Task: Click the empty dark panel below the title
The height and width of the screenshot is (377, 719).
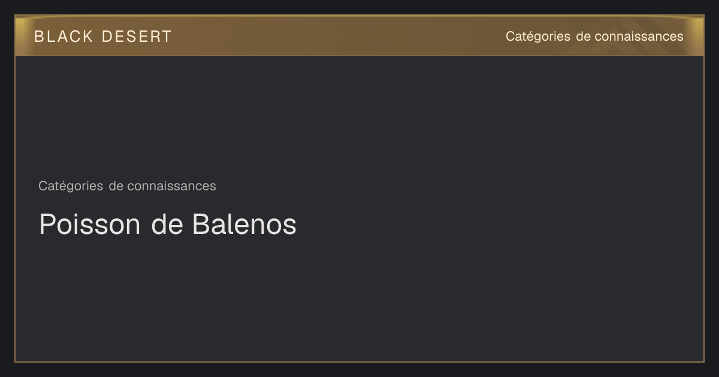Action: pyautogui.click(x=359, y=299)
